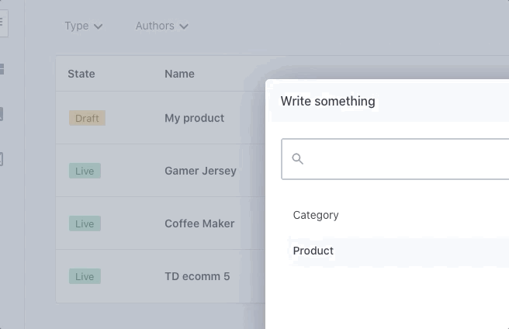The width and height of the screenshot is (509, 329).
Task: Select Product from the list
Action: pos(313,251)
